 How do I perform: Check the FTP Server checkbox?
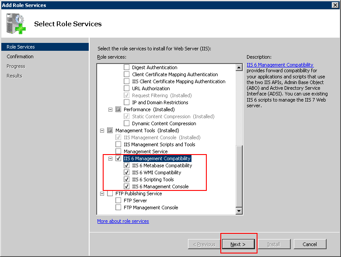coord(118,201)
